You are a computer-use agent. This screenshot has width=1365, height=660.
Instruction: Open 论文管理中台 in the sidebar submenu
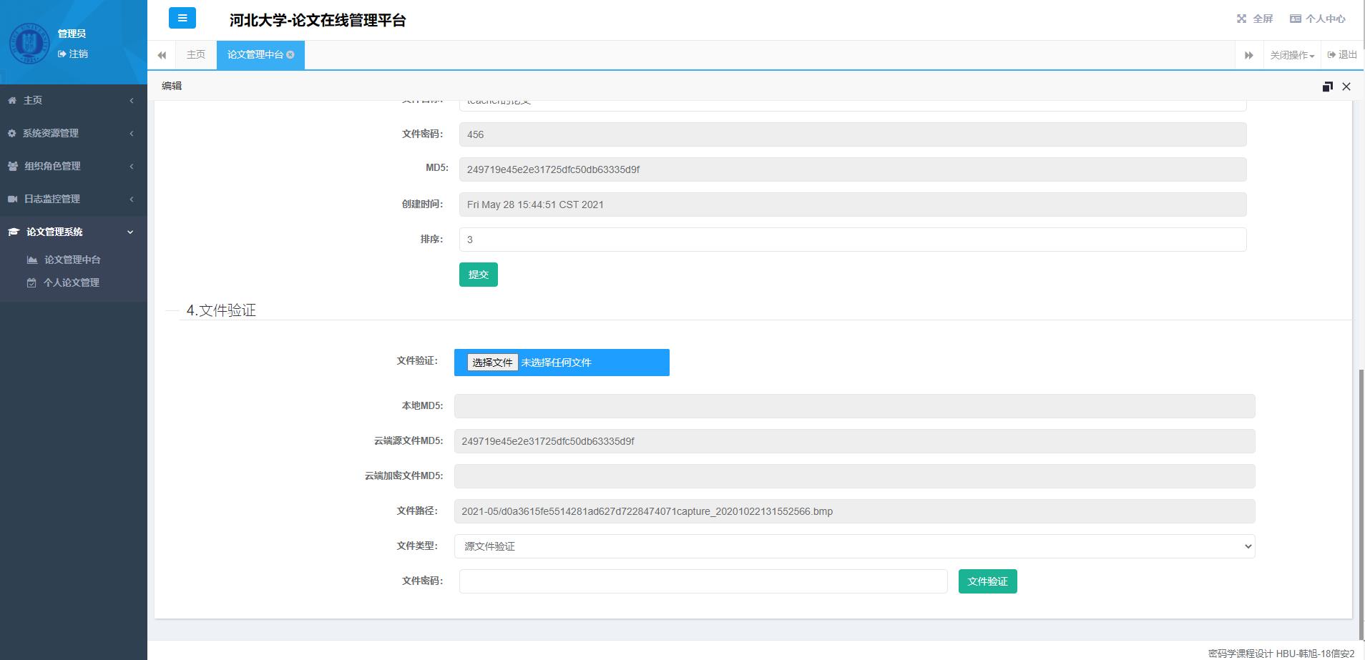click(x=72, y=260)
